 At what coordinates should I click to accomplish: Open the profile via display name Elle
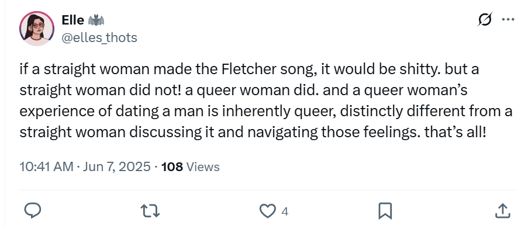(73, 20)
